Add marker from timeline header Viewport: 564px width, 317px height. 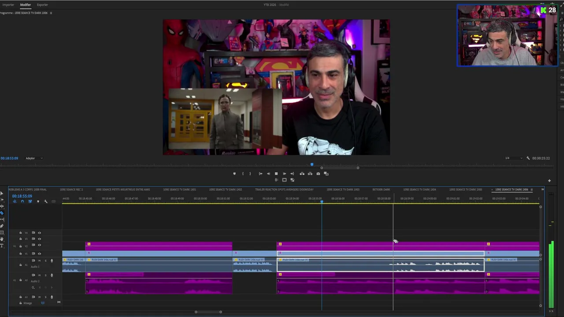[x=38, y=202]
